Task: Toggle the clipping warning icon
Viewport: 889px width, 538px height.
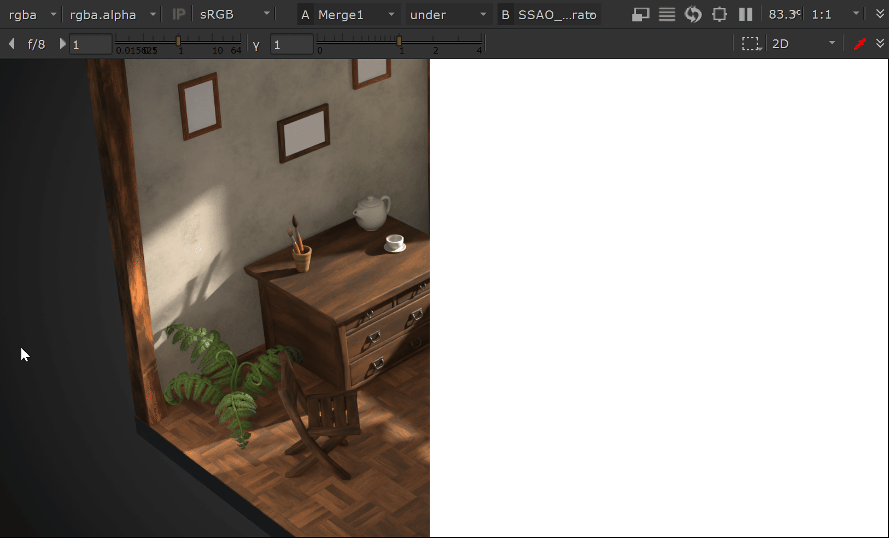Action: click(640, 14)
